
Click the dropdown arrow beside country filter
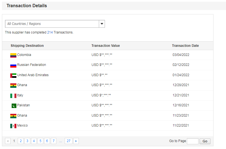(x=102, y=24)
